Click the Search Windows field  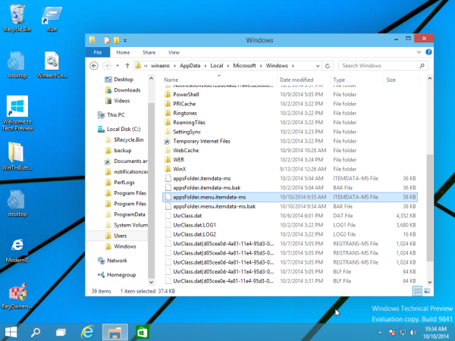383,66
